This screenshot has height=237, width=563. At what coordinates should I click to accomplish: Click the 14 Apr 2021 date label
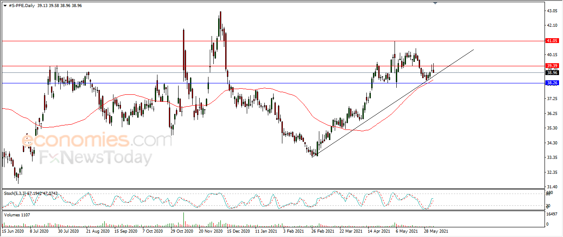click(x=379, y=230)
